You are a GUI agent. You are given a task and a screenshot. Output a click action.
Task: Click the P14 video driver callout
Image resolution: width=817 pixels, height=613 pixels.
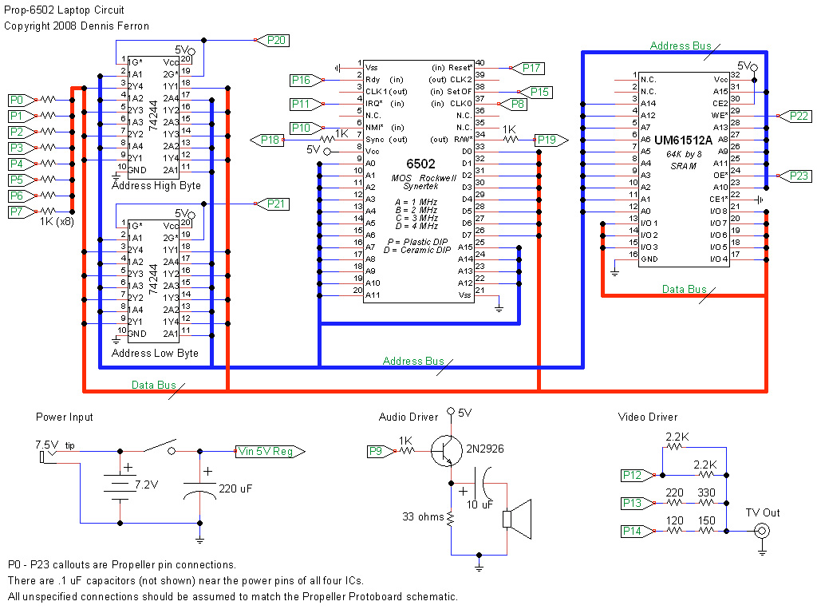click(x=637, y=531)
